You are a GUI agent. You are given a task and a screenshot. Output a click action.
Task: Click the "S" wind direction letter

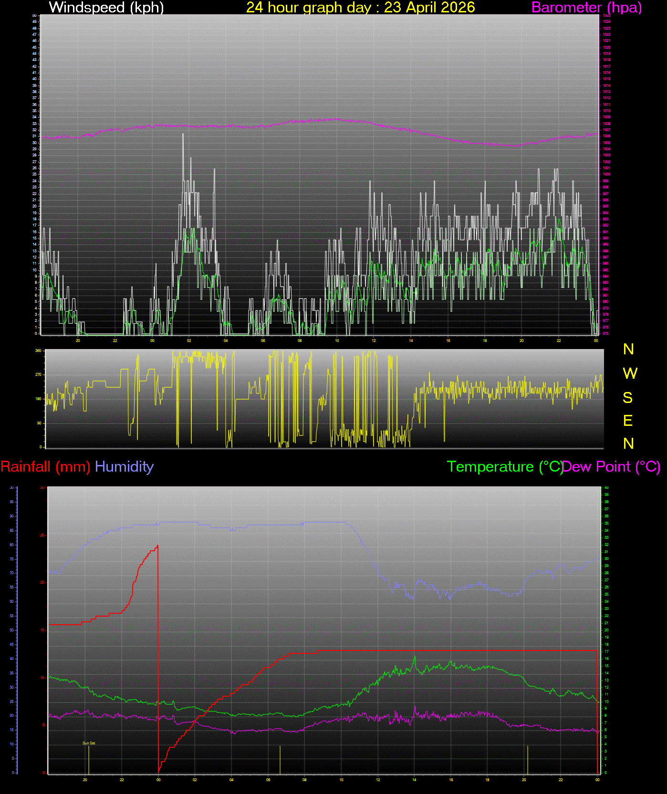[x=628, y=397]
